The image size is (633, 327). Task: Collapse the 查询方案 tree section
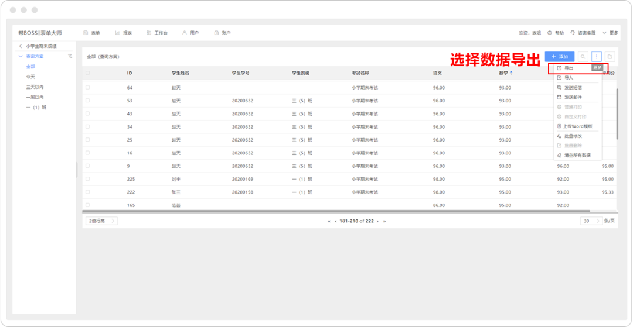[21, 57]
